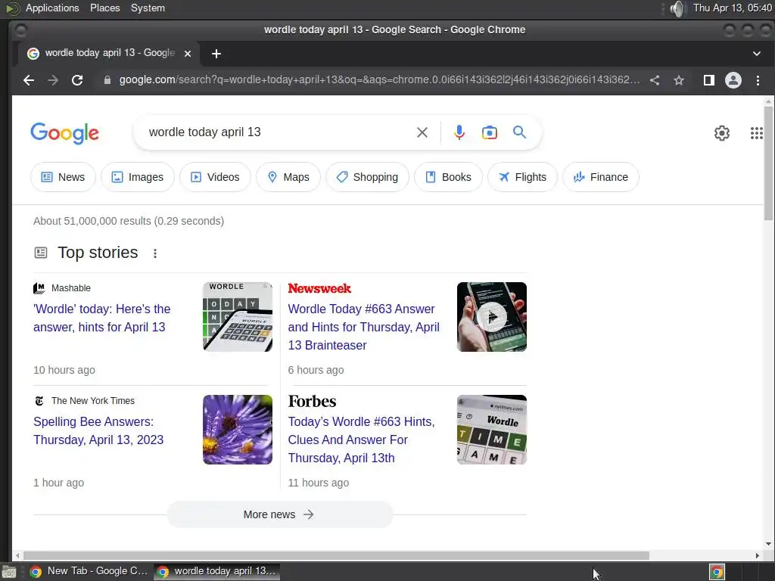This screenshot has height=581, width=775.
Task: Filter results by Finance
Action: click(x=600, y=177)
